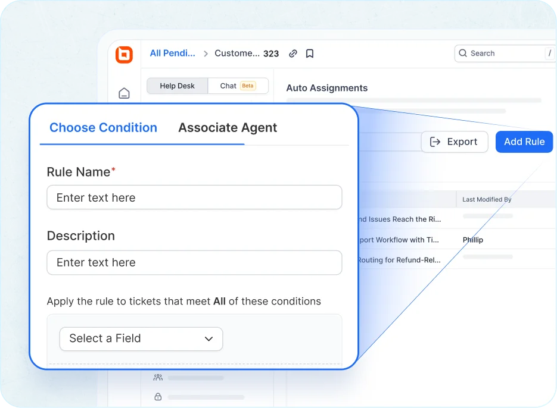
Task: Bookmark this view with bookmark icon
Action: (x=310, y=54)
